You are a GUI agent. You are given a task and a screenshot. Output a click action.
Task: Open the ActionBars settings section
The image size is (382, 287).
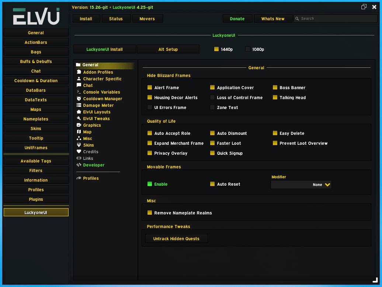(x=36, y=42)
